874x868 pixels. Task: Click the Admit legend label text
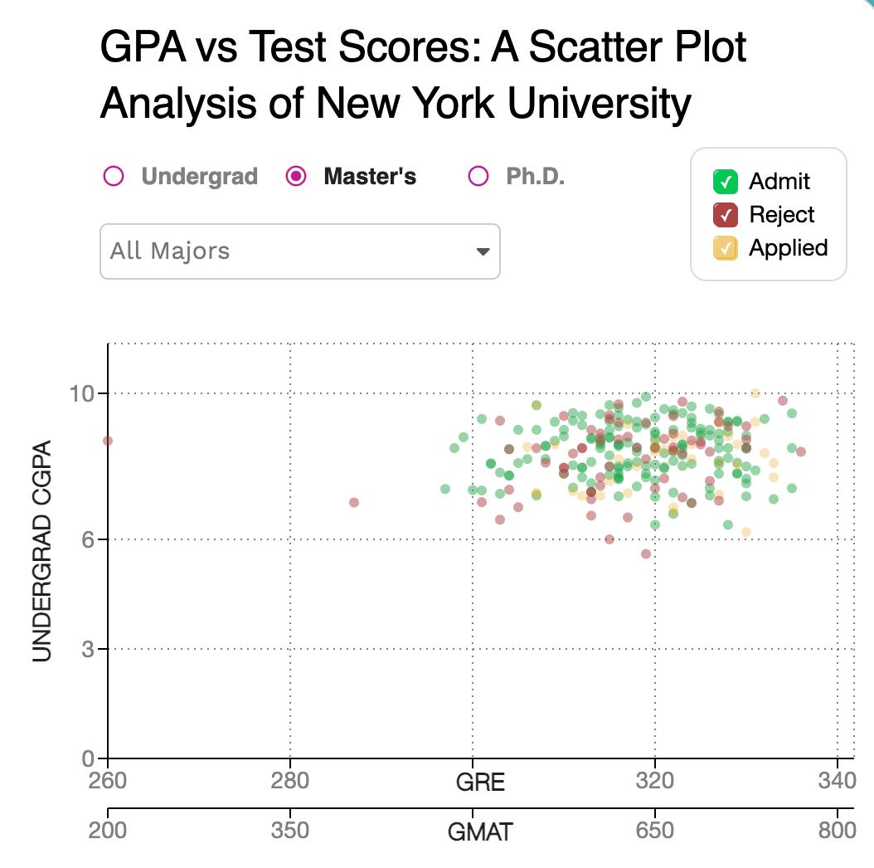[x=779, y=182]
